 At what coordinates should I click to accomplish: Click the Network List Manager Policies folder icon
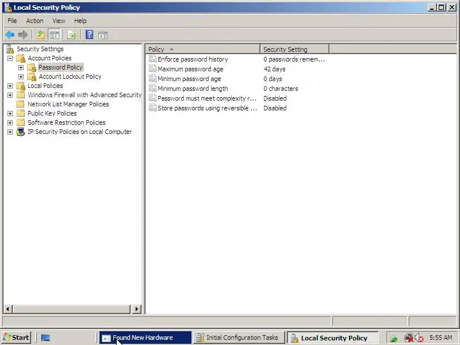point(21,104)
